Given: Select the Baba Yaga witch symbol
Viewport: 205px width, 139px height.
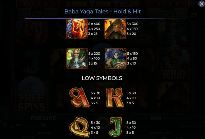Looking at the screenshot, I should [116, 58].
